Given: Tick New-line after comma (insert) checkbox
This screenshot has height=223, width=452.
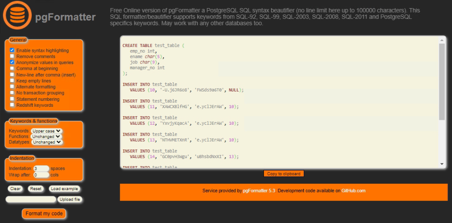Looking at the screenshot, I should pos(12,74).
